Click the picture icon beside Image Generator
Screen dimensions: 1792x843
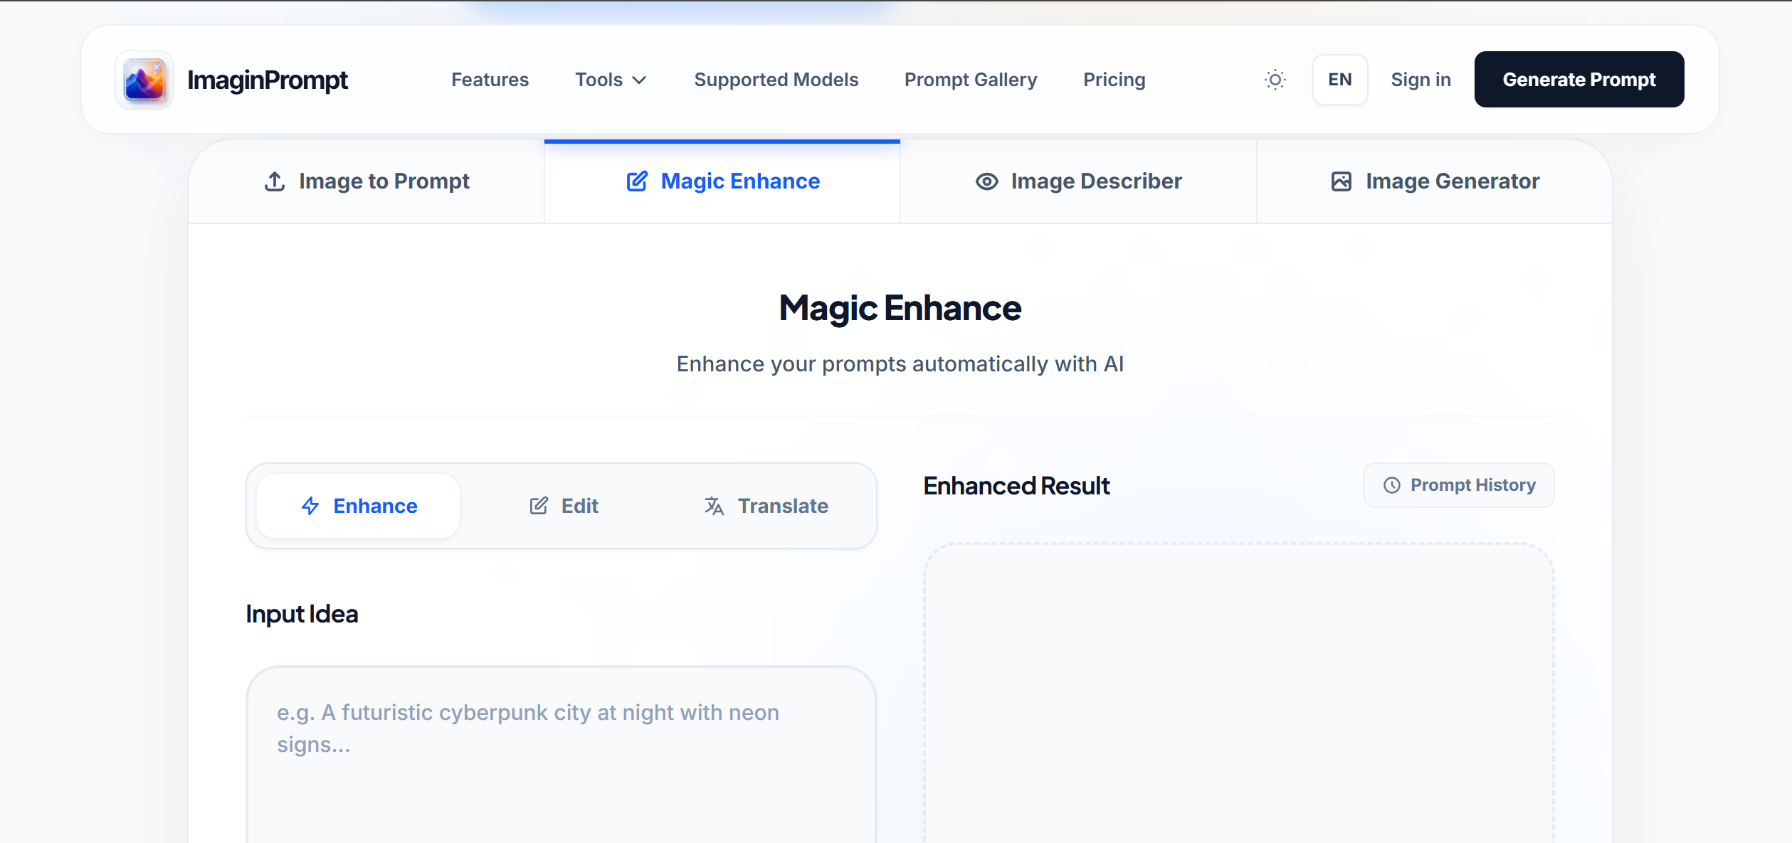click(x=1341, y=181)
